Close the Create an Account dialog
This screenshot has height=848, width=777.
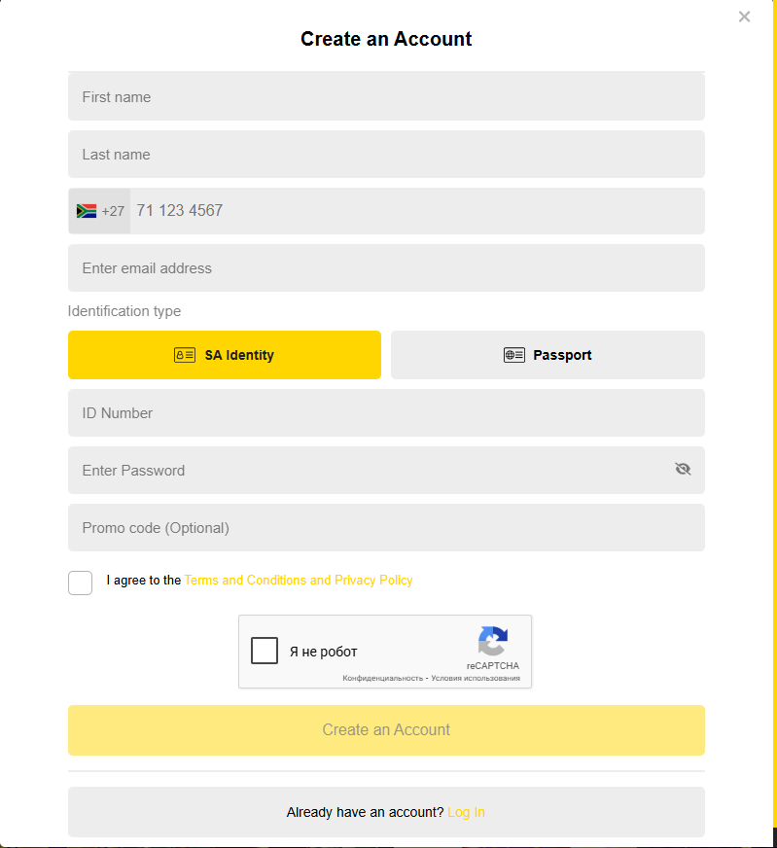click(x=745, y=17)
